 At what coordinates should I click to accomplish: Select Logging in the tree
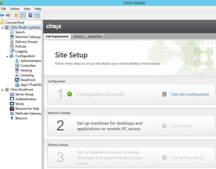click(x=21, y=51)
